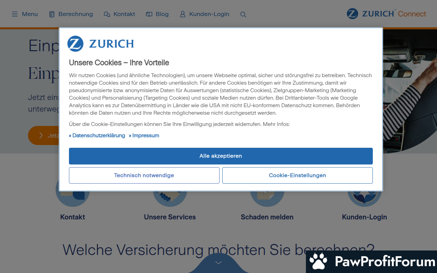Screen dimensions: 437x273
Task: Click the Kontakt tile label
Action: click(72, 217)
